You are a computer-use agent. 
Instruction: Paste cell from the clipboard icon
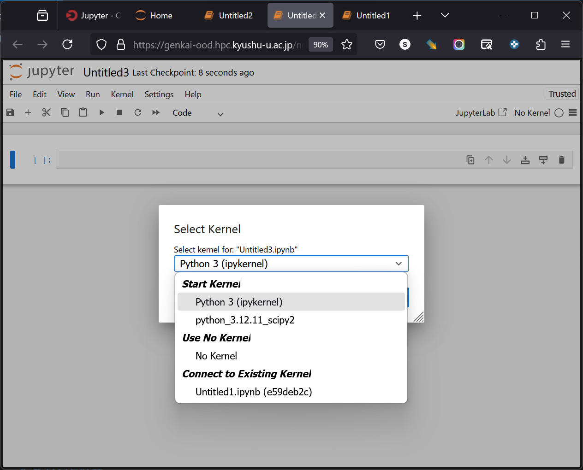pos(83,112)
